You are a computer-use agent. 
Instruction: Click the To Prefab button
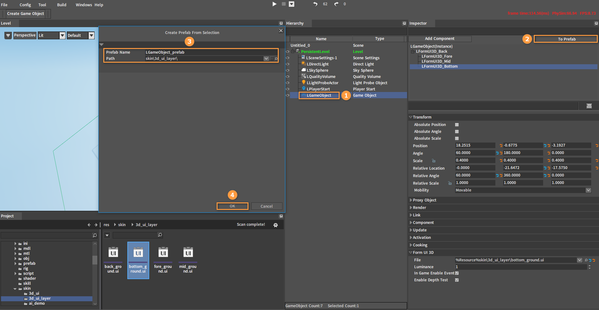pos(566,39)
